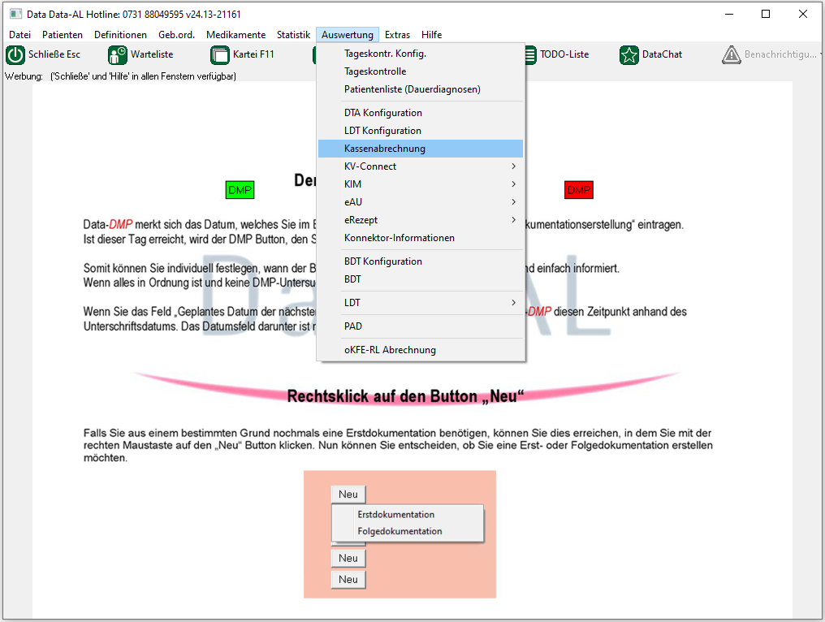Viewport: 825px width, 622px height.
Task: Click the red DMP button
Action: tap(579, 190)
